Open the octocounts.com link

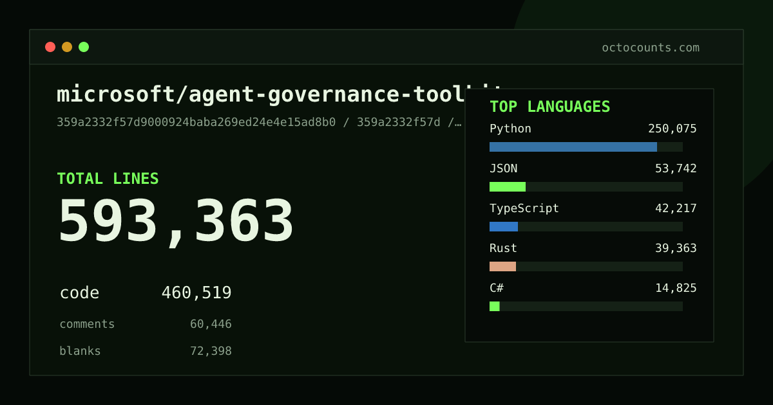pyautogui.click(x=651, y=48)
